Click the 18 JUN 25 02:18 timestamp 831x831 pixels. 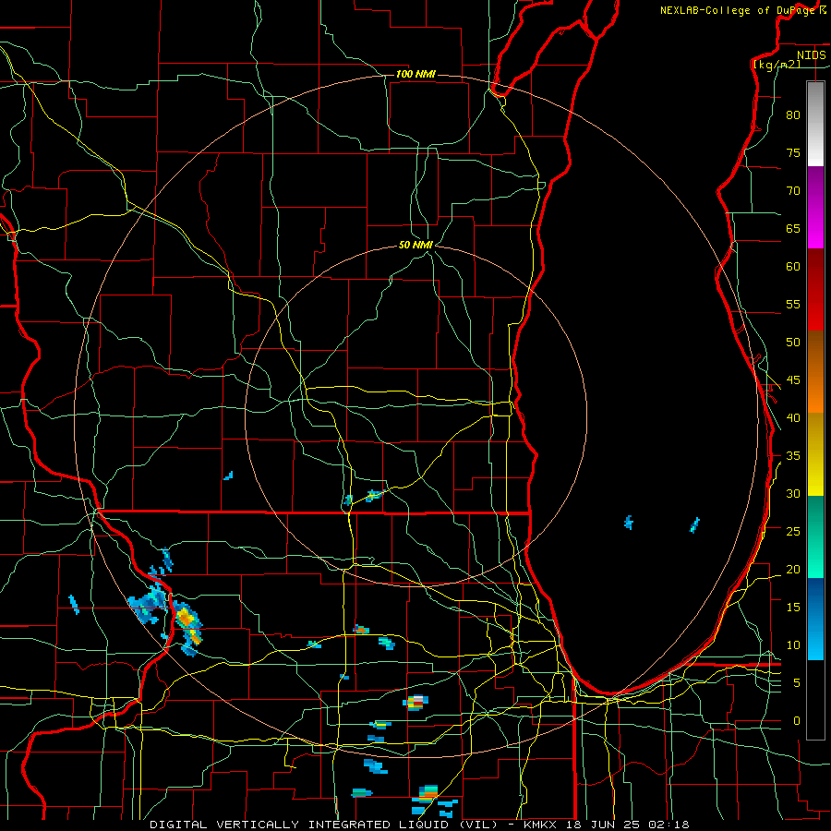pos(628,825)
